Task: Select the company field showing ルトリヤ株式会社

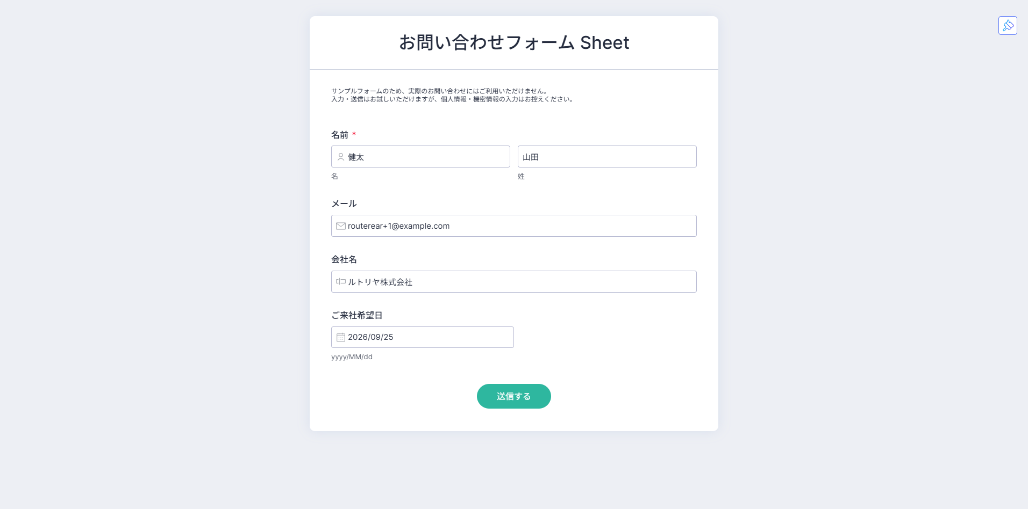Action: point(514,282)
